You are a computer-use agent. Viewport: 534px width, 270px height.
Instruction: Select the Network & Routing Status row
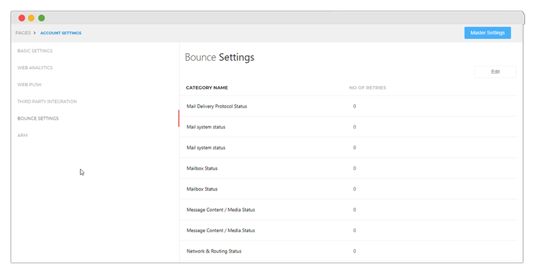point(214,251)
